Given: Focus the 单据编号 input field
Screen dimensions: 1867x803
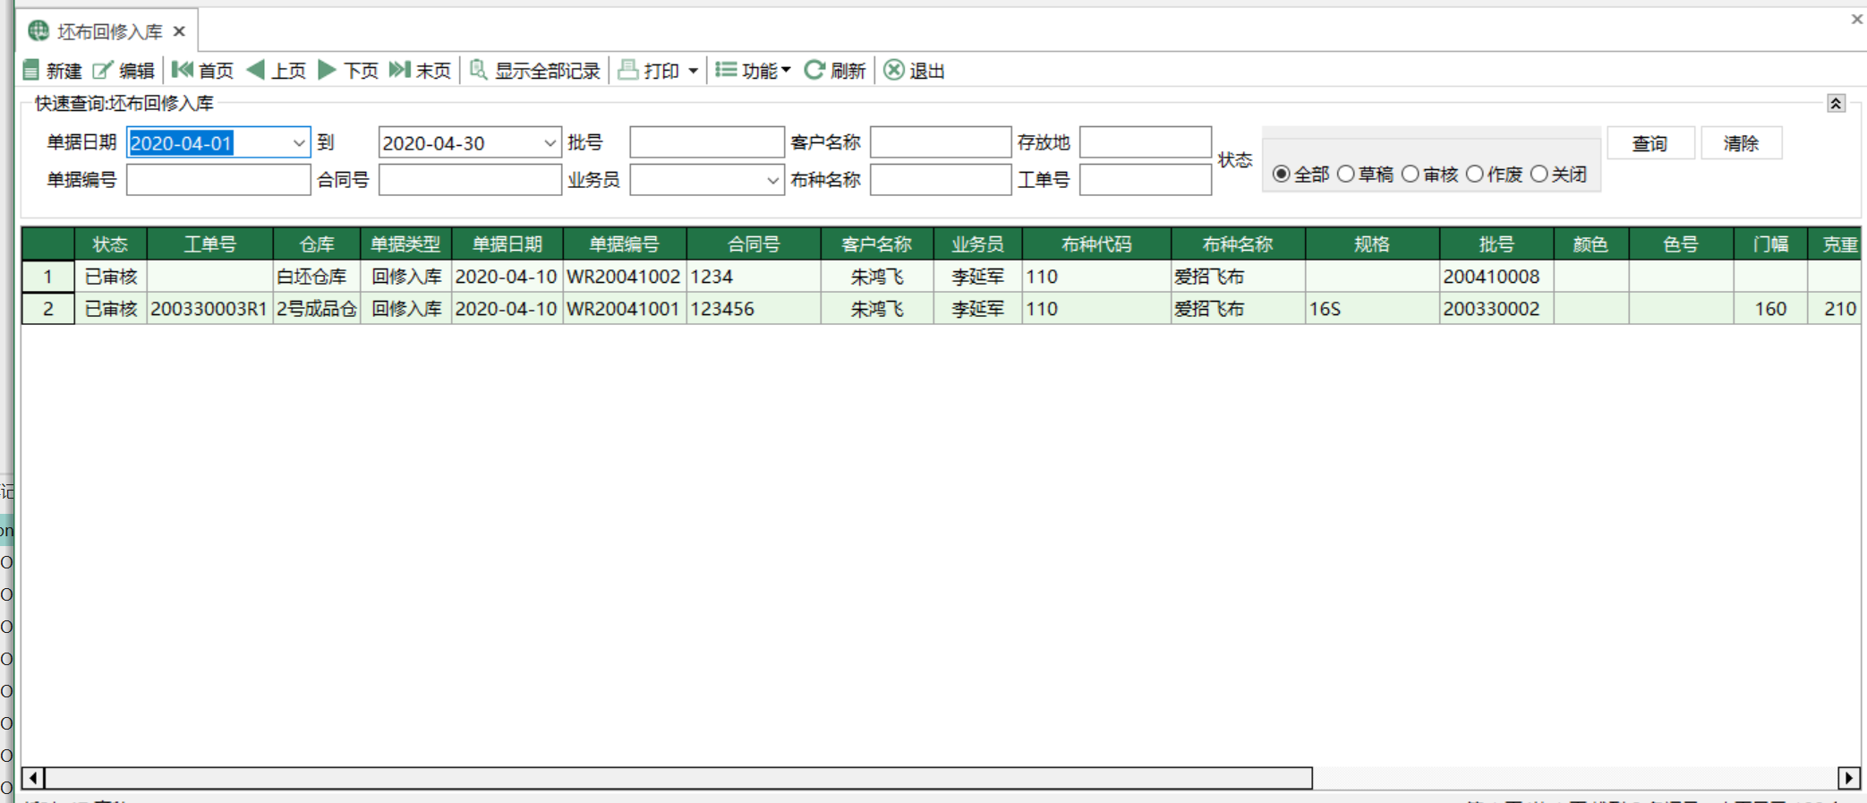Looking at the screenshot, I should coord(218,180).
